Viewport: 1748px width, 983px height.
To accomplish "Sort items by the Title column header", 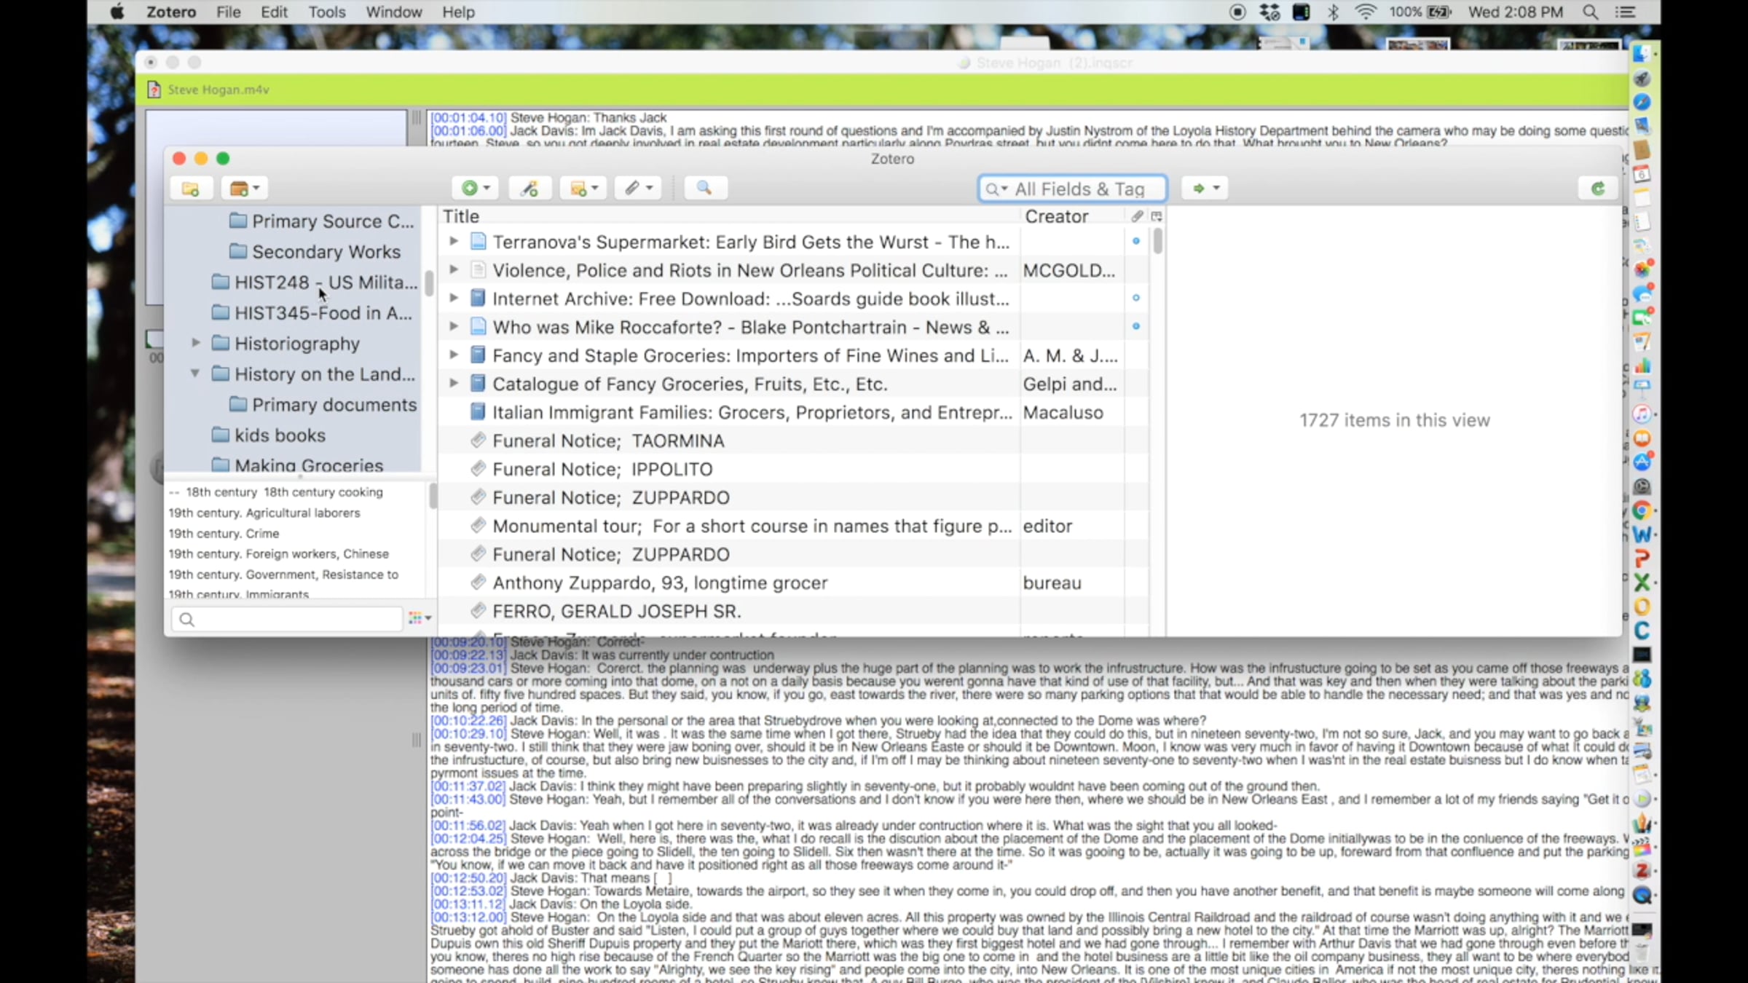I will 729,216.
